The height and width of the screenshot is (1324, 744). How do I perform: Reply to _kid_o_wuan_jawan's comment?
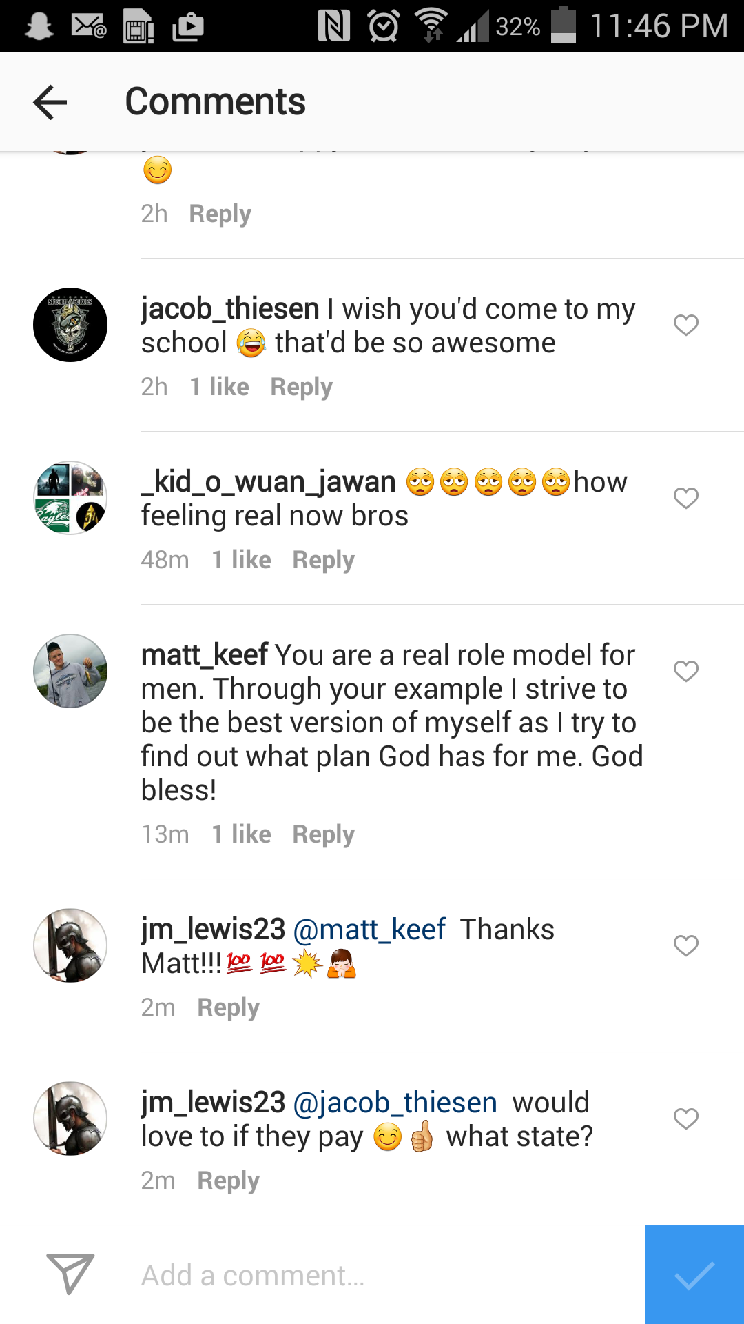click(x=323, y=560)
